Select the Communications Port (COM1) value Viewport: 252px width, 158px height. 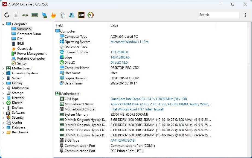(133, 146)
